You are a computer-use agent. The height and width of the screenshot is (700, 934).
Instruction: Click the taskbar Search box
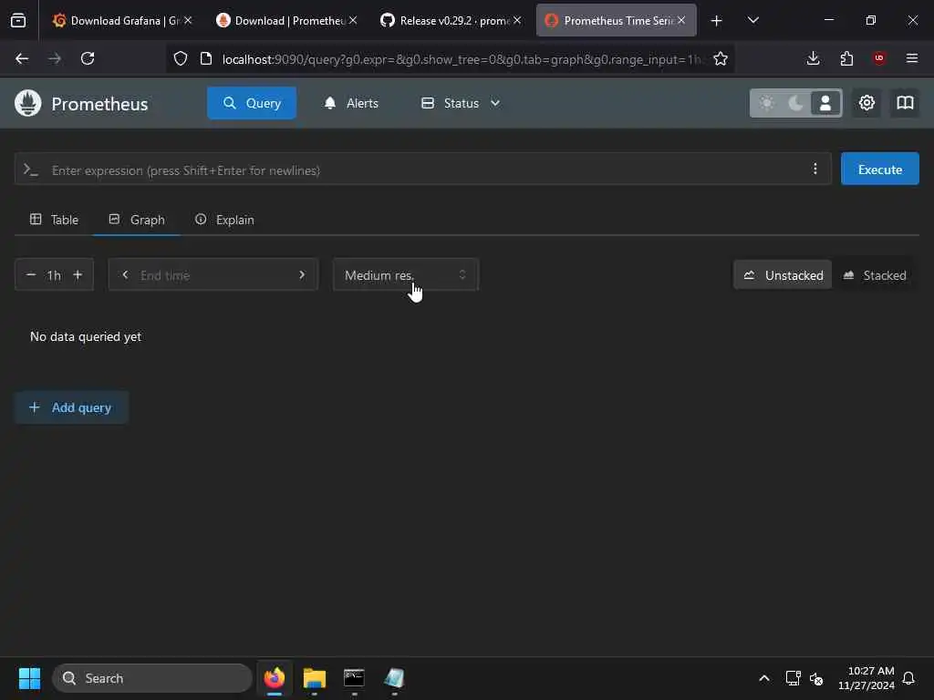pos(152,678)
